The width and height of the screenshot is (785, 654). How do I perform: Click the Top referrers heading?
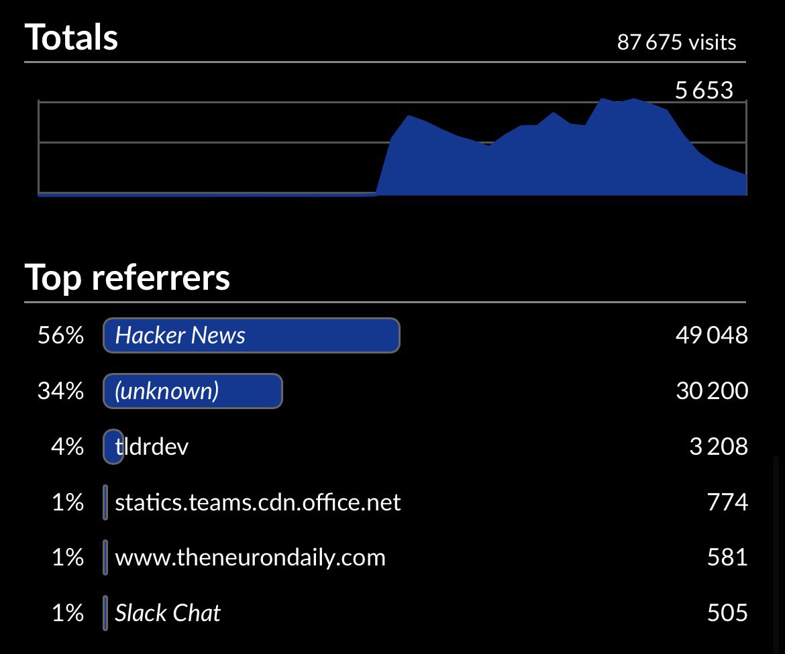pos(127,277)
